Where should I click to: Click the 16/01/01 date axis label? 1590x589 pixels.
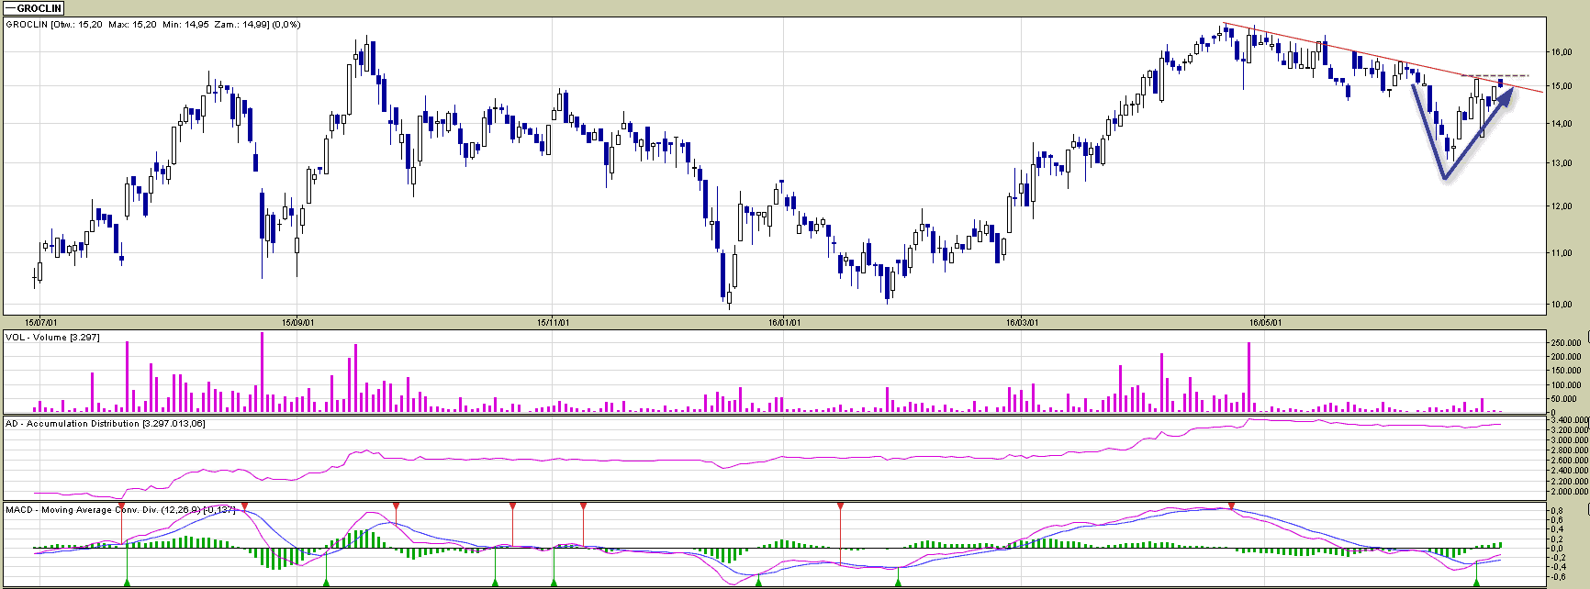point(785,323)
